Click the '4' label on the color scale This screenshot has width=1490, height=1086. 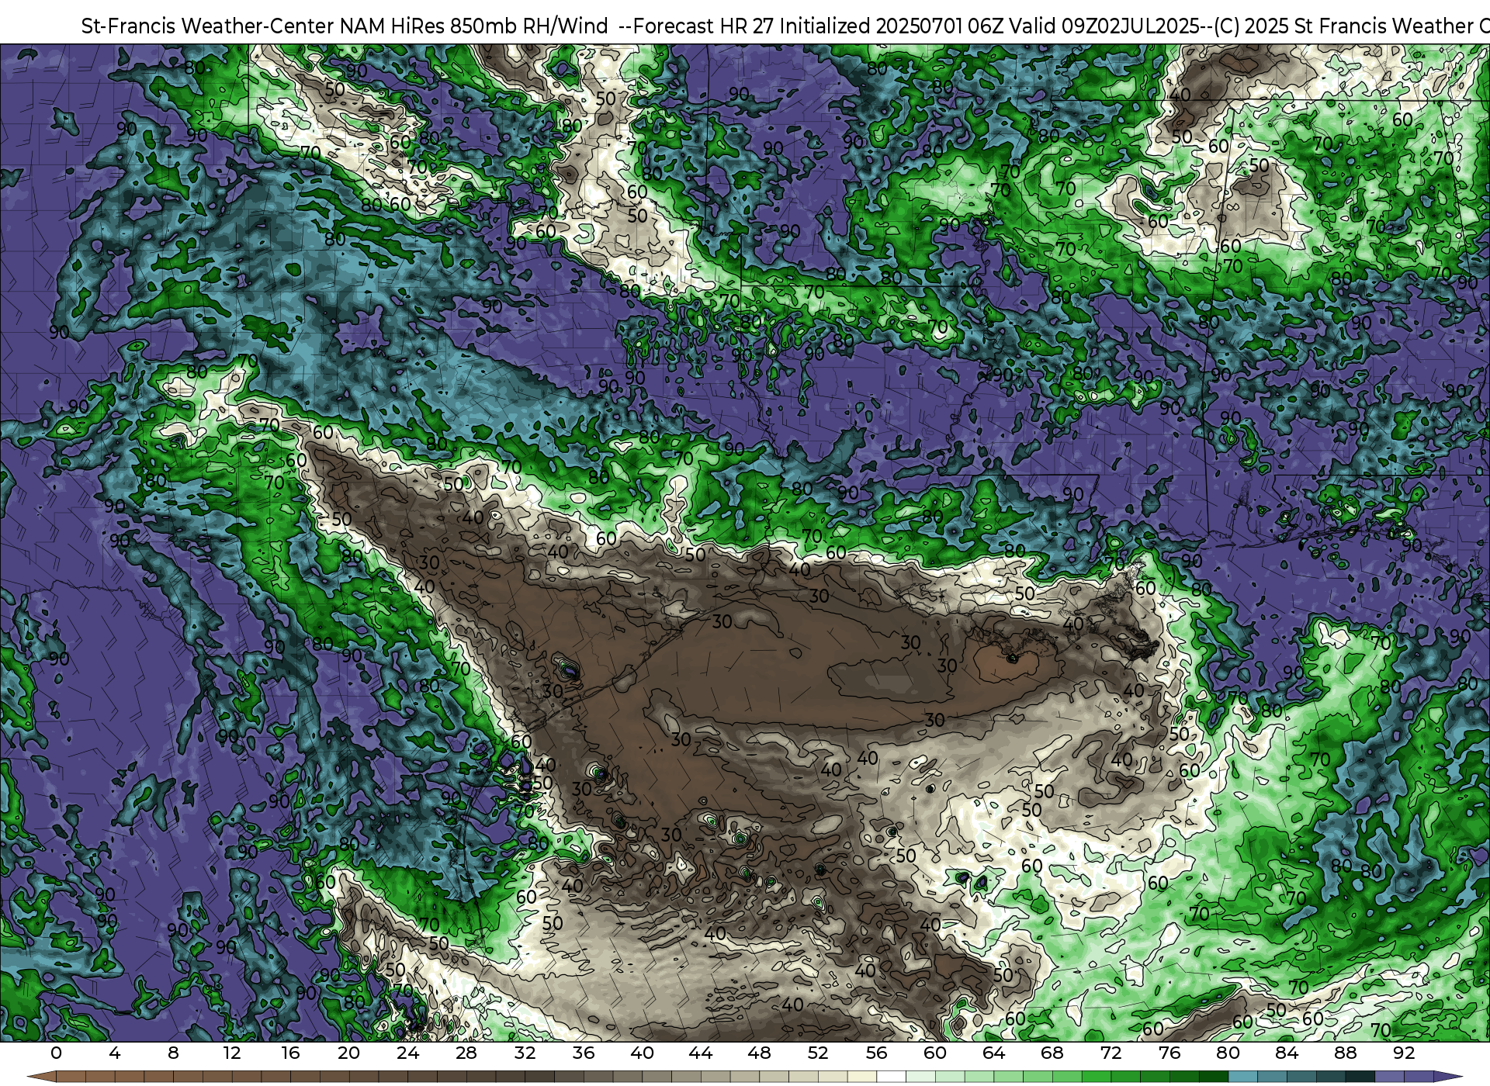pos(115,1053)
